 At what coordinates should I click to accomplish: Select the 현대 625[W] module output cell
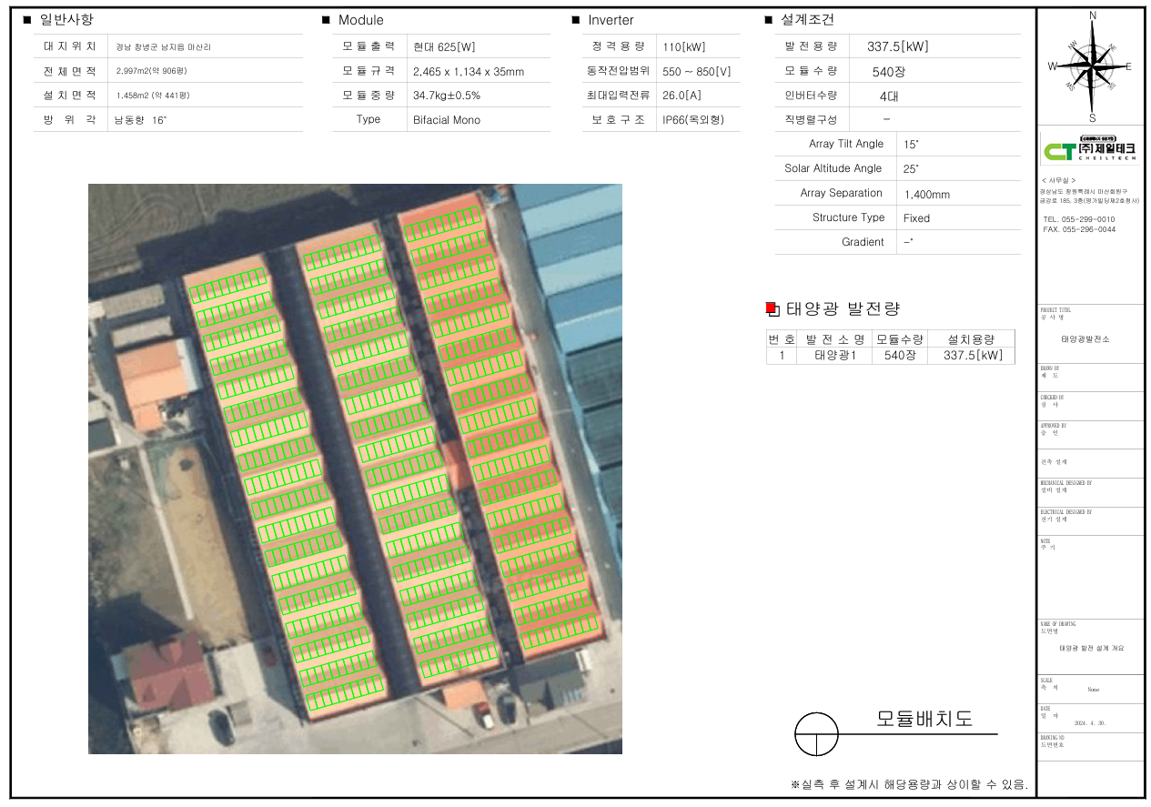click(x=442, y=47)
